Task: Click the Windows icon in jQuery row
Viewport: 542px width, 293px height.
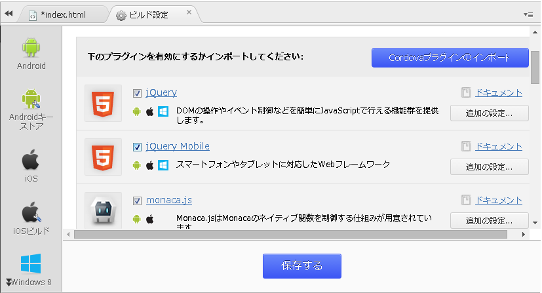Action: pos(163,111)
